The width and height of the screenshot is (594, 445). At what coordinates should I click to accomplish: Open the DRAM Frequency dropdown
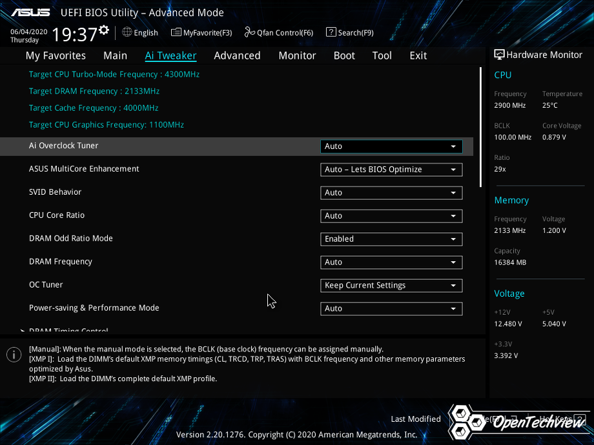(391, 262)
